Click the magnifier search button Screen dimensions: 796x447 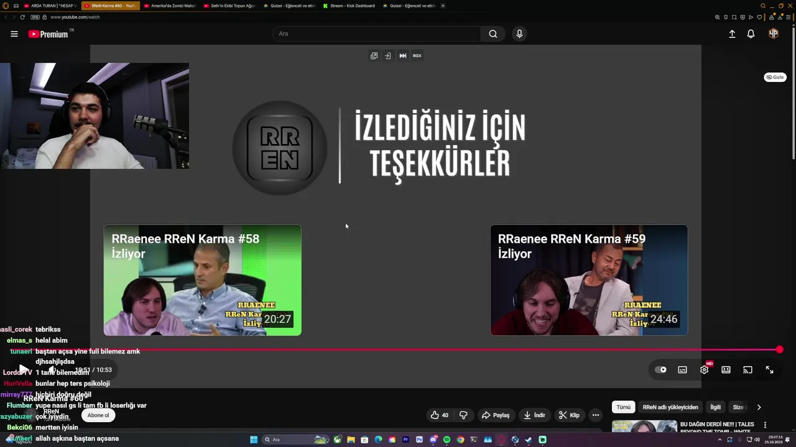click(493, 34)
